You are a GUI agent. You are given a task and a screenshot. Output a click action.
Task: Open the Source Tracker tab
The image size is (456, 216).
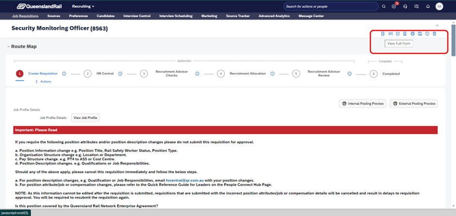(x=238, y=16)
